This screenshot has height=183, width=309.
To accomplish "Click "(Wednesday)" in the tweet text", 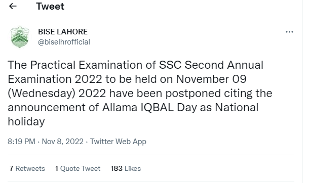I will pyautogui.click(x=42, y=93).
